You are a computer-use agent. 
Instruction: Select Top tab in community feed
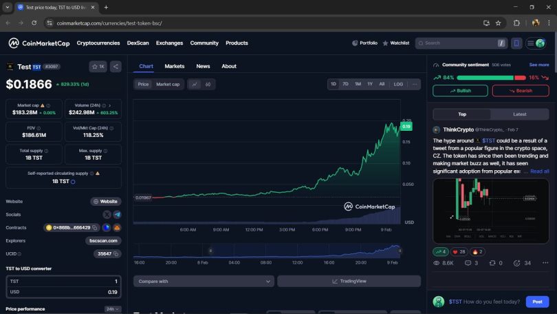click(x=462, y=114)
